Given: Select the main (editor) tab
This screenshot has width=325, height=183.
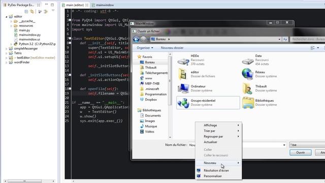Looking at the screenshot, I should [x=75, y=5].
